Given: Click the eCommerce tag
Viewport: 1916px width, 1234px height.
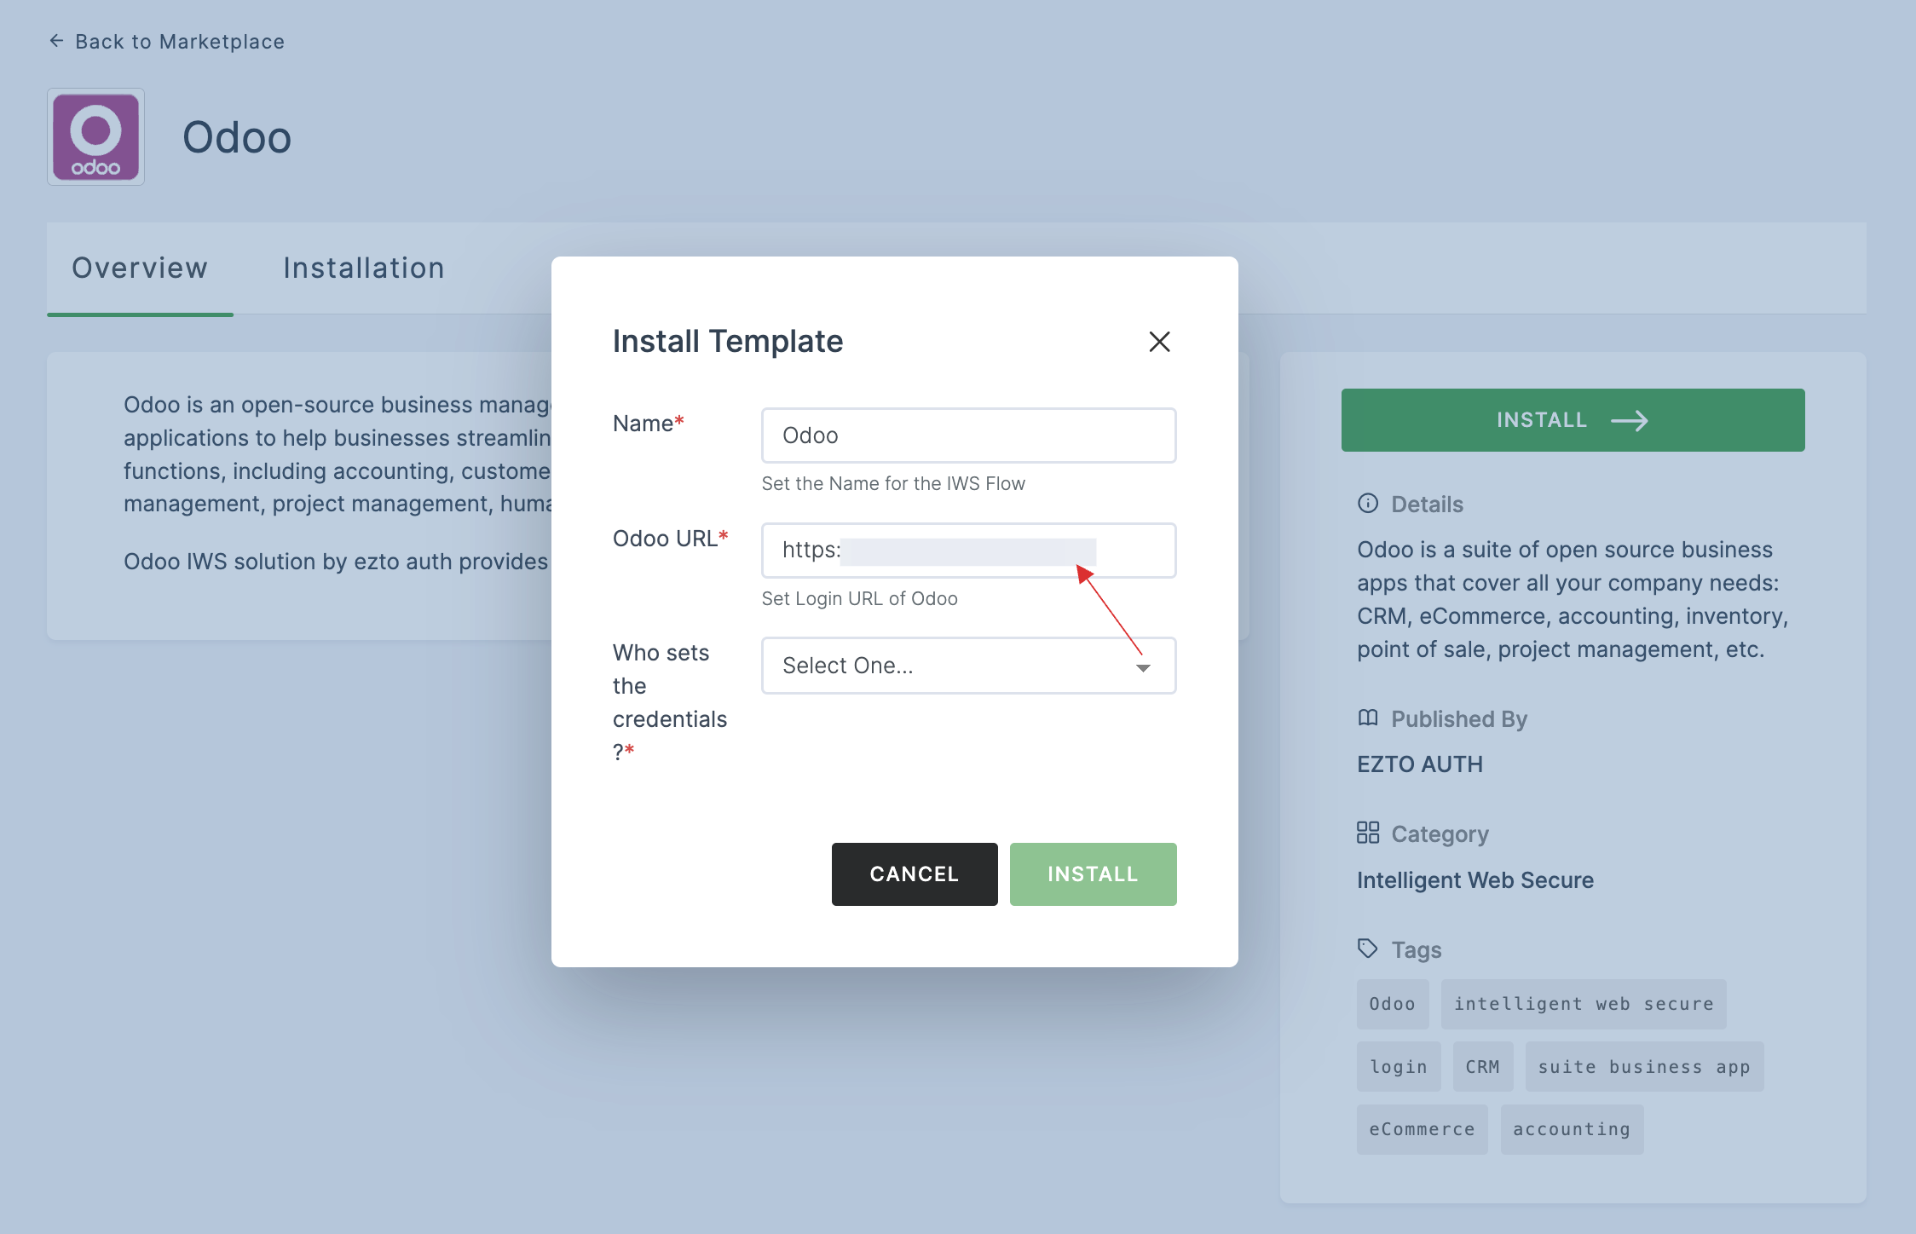Looking at the screenshot, I should (x=1422, y=1127).
